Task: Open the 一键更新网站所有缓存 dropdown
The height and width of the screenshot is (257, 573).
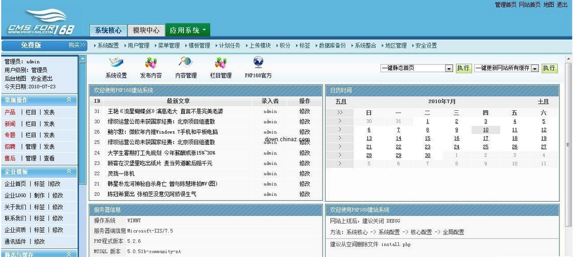Action: click(x=535, y=69)
